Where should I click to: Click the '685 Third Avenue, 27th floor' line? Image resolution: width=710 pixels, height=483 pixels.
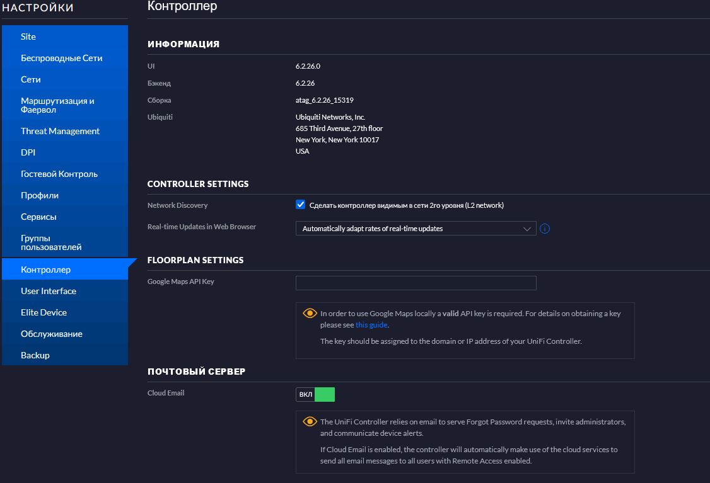click(x=339, y=128)
